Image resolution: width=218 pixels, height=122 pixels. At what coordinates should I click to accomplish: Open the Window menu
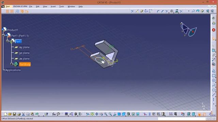point(71,6)
